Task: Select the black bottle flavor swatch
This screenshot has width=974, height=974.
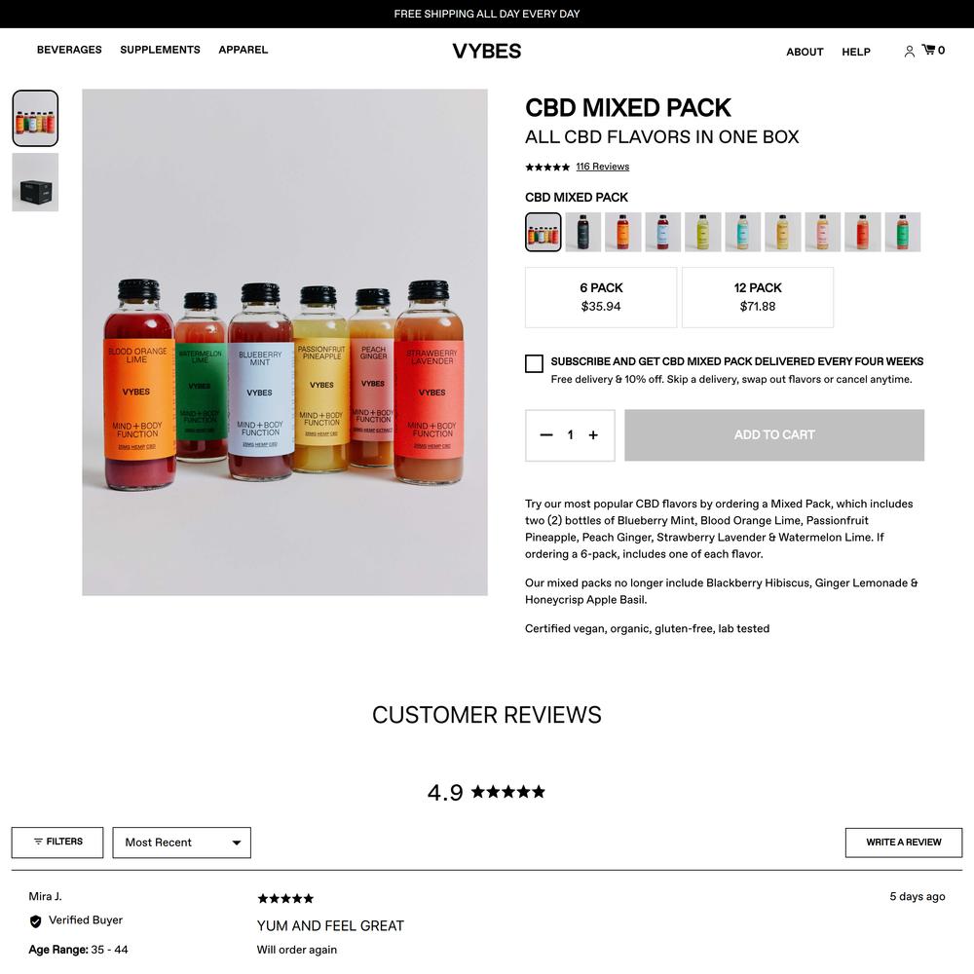Action: (x=582, y=232)
